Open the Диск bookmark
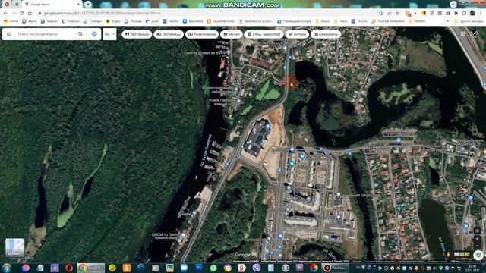Screen dimensions: 486x273 [152, 21]
